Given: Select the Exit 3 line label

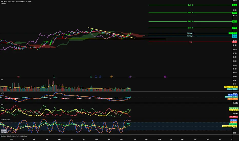Looking at the screenshot, I should pos(190,13).
